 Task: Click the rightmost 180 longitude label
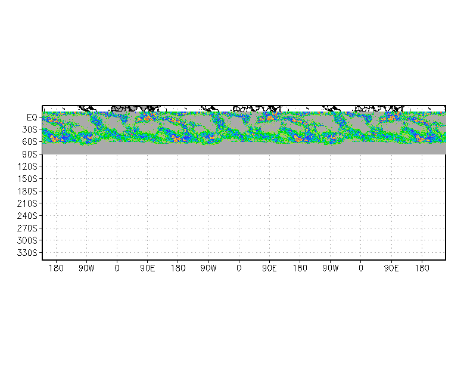pos(422,268)
